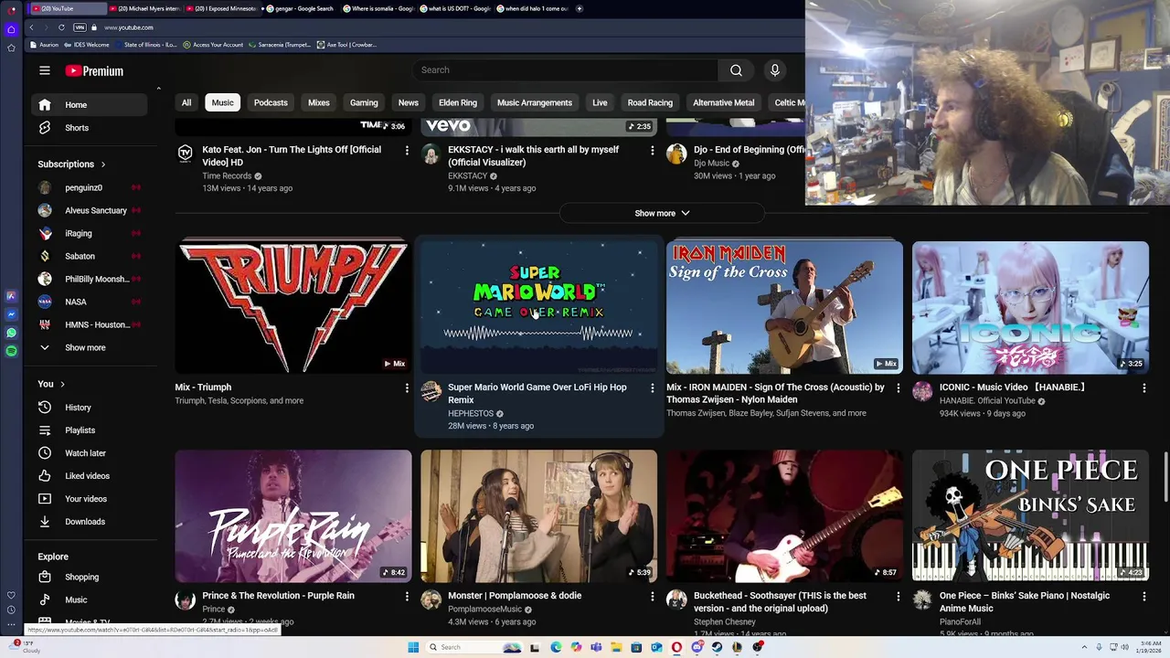
Task: Play the Iron Maiden Sign of the Cross thumbnail
Action: [x=784, y=307]
